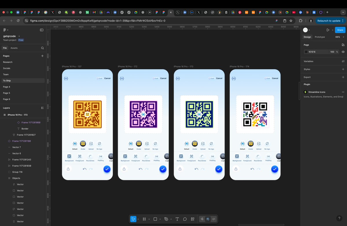Image resolution: width=347 pixels, height=226 pixels.
Task: Select the Pen tool
Action: (x=166, y=219)
